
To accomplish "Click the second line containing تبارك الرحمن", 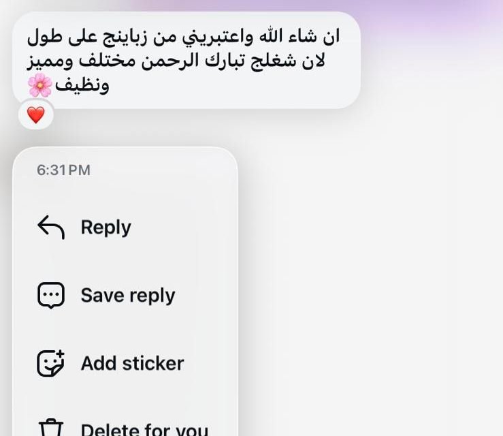I will 176,61.
